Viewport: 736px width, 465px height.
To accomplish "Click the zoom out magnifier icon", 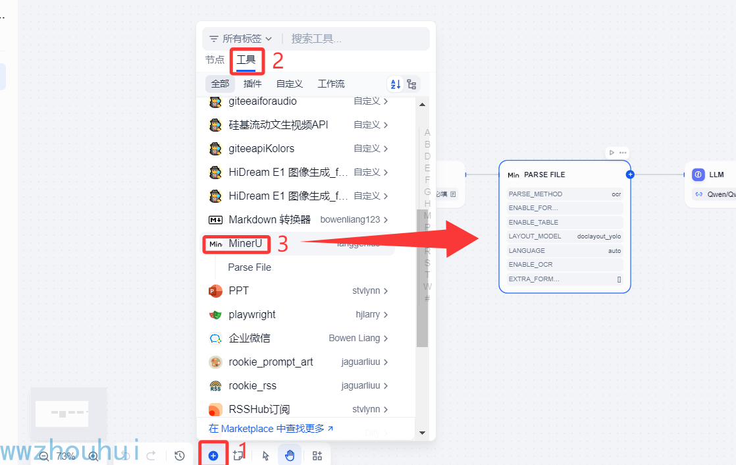I will (43, 456).
